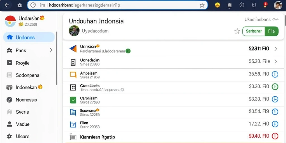Click the Filan chart icon
Image resolution: width=286 pixels, height=143 pixels.
tap(73, 125)
